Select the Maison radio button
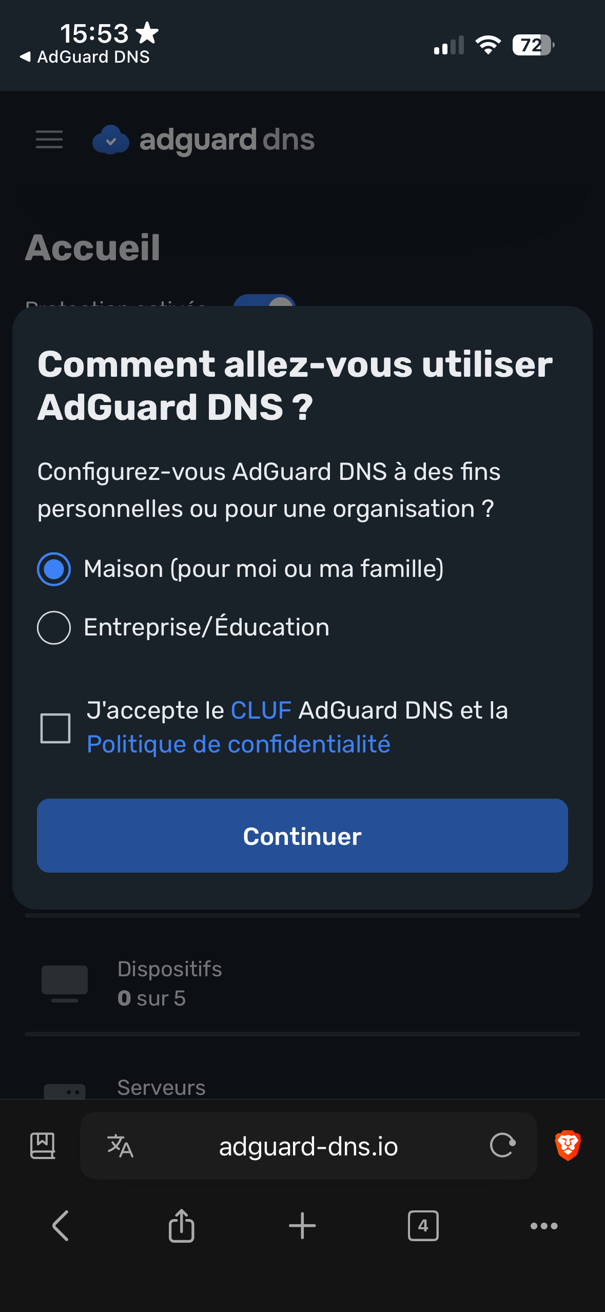 [53, 569]
